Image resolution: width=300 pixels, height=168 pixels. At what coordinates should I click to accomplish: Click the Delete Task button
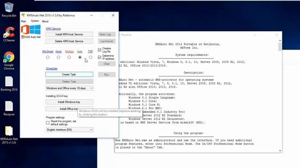click(x=69, y=82)
